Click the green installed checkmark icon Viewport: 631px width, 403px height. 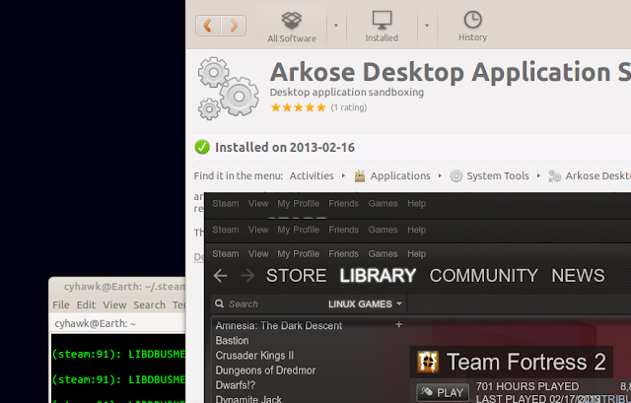(x=202, y=147)
